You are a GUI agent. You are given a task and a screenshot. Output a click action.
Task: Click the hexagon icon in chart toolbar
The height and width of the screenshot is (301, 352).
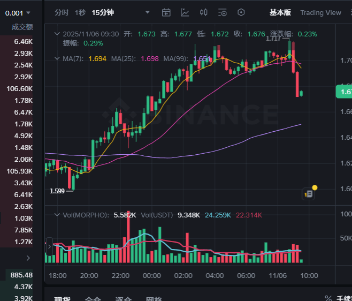(x=241, y=12)
